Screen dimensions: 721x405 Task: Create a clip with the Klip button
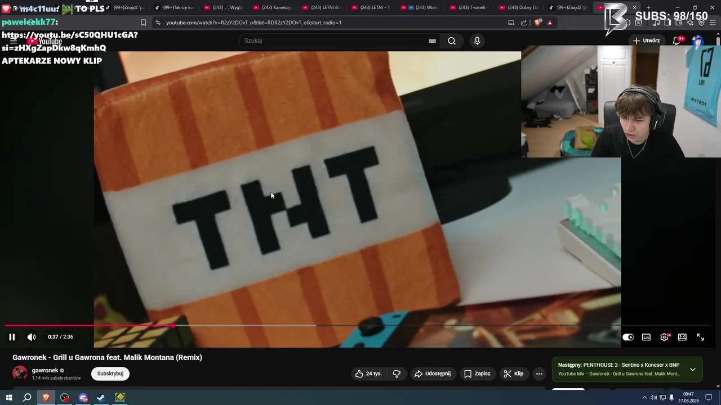514,373
